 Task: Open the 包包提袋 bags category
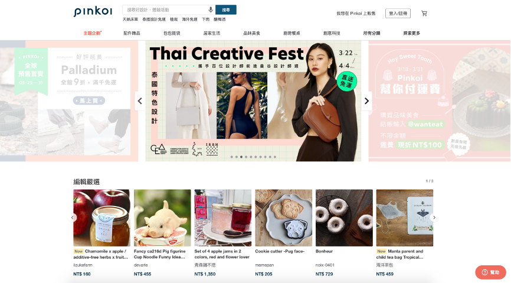point(172,33)
